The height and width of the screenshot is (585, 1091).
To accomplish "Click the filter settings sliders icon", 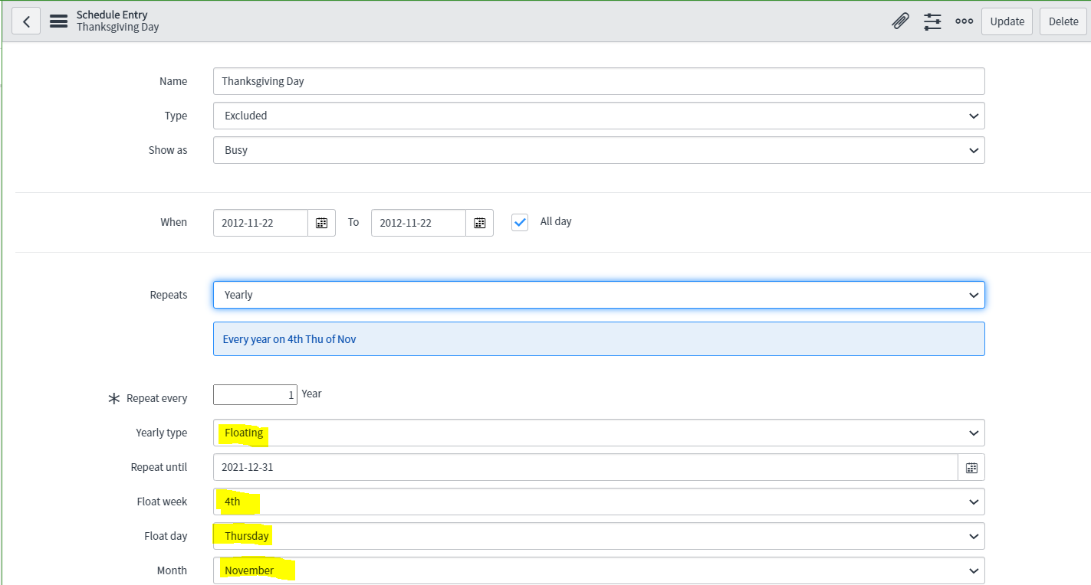I will coord(932,21).
